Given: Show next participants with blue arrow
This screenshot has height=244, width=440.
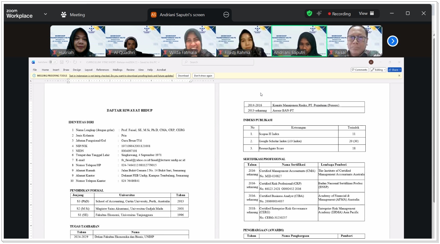Looking at the screenshot, I should click(392, 41).
